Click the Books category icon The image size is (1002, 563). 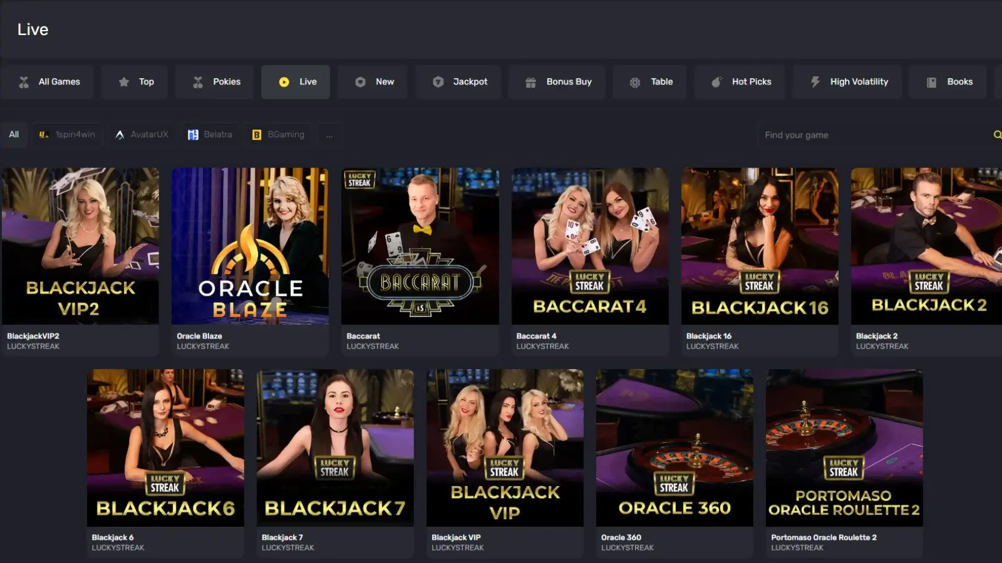coord(932,82)
